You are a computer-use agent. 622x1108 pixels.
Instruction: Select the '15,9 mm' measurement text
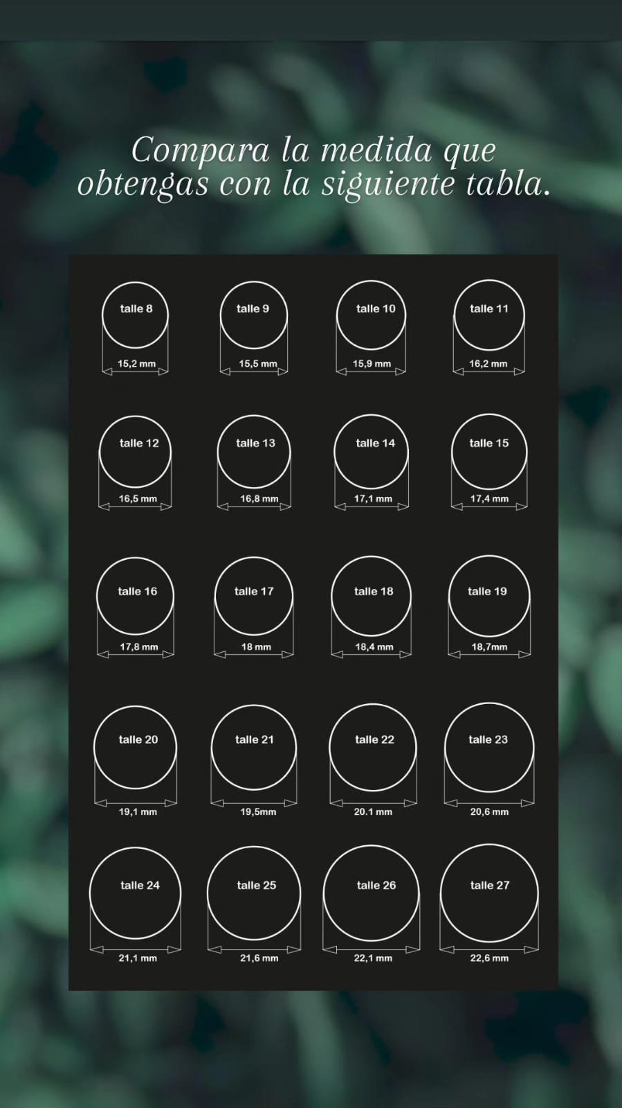coord(372,363)
